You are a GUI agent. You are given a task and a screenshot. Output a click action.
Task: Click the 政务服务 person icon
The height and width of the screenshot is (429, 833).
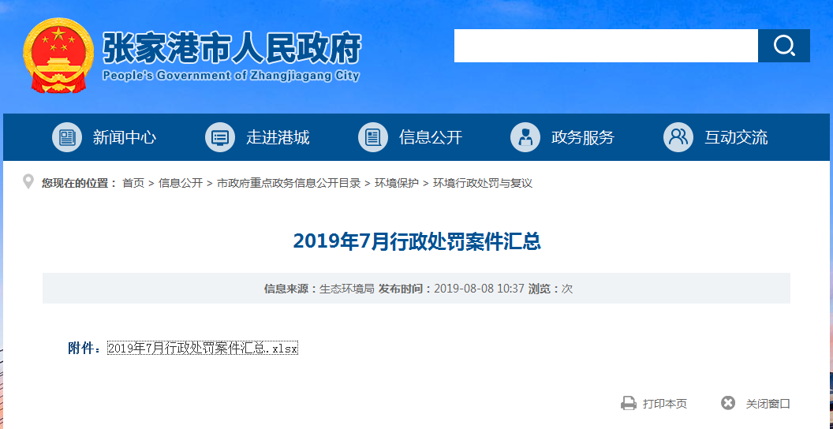(525, 137)
